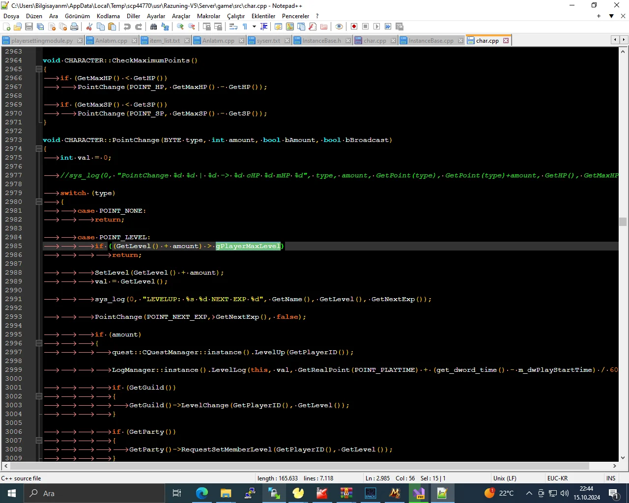629x503 pixels.
Task: Open Microsoft Edge from the taskbar
Action: pos(202,493)
